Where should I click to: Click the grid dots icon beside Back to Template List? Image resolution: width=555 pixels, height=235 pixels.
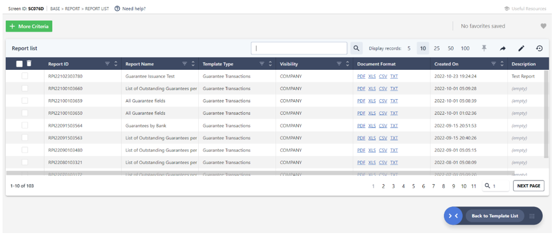(531, 216)
